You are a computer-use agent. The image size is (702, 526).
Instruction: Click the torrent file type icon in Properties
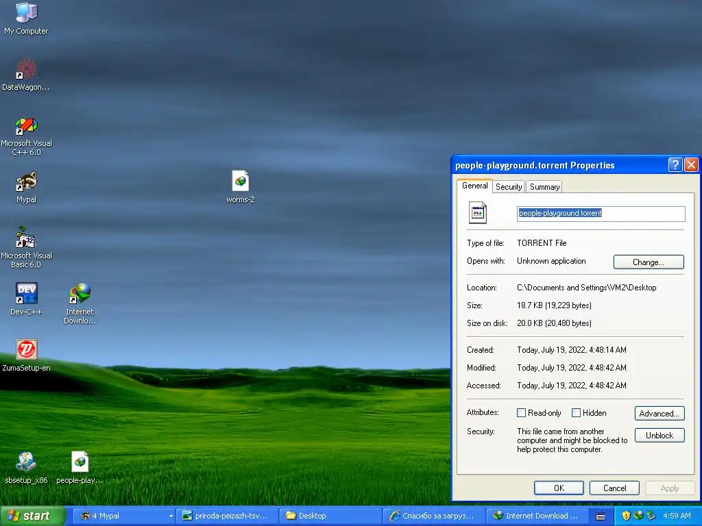(x=478, y=212)
